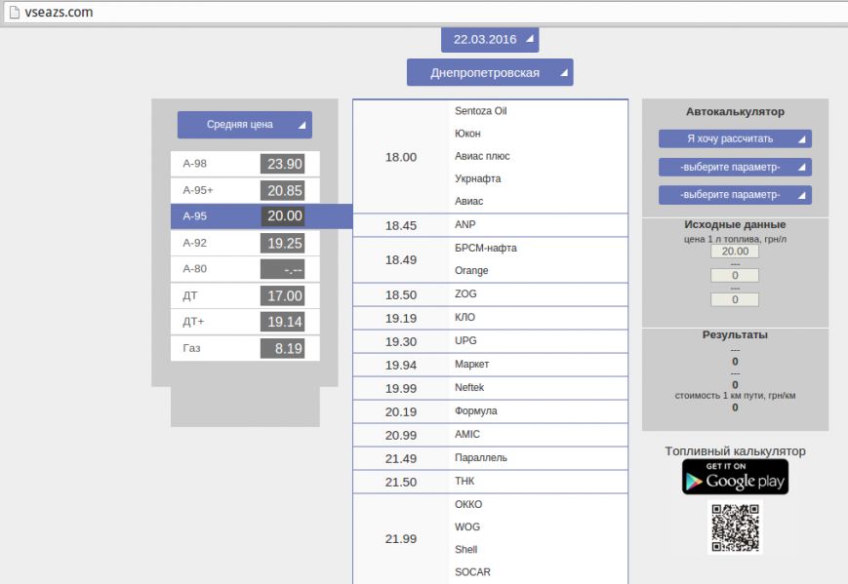The height and width of the screenshot is (584, 848).
Task: Click Параллель in the station list
Action: (481, 457)
